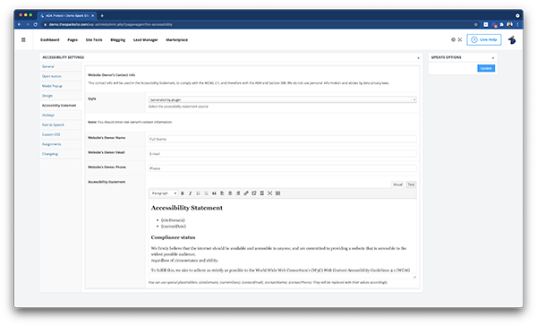Collapse the Accessibility Settings panel
The width and height of the screenshot is (537, 326).
[418, 57]
